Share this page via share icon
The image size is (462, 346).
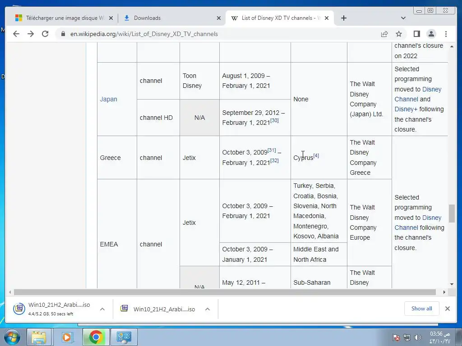coord(384,34)
